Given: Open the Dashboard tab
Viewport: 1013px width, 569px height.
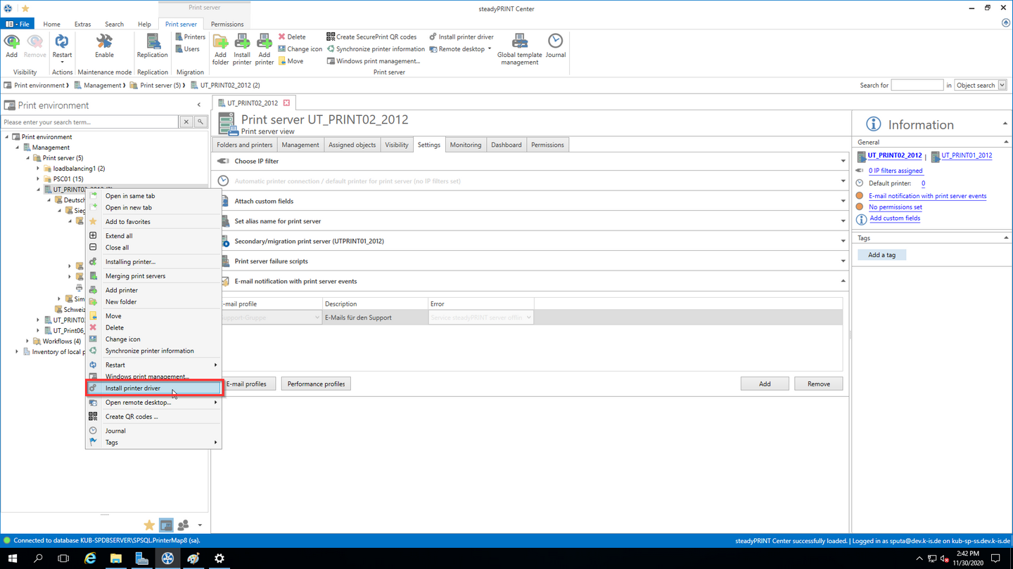Looking at the screenshot, I should [507, 145].
